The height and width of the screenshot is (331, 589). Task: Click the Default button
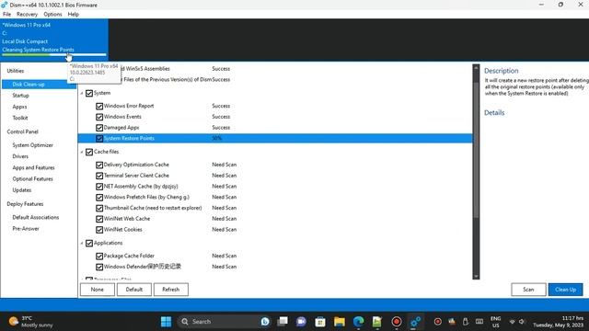pos(134,290)
